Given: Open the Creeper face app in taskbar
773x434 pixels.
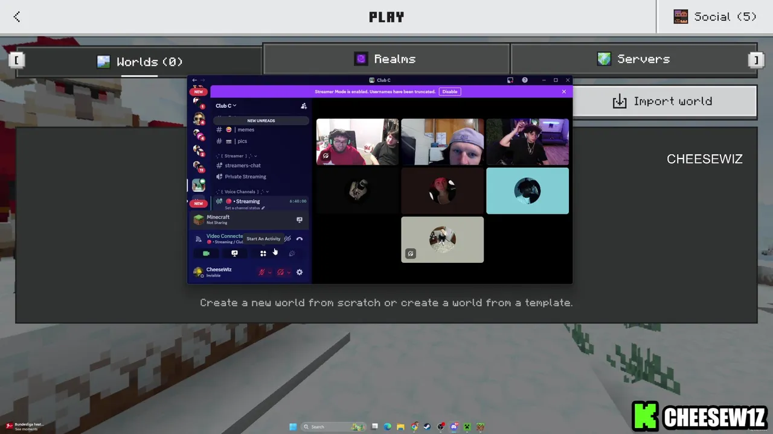Looking at the screenshot, I should 467,427.
